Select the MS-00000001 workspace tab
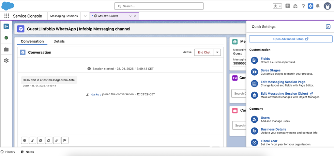This screenshot has width=334, height=156. coord(108,16)
